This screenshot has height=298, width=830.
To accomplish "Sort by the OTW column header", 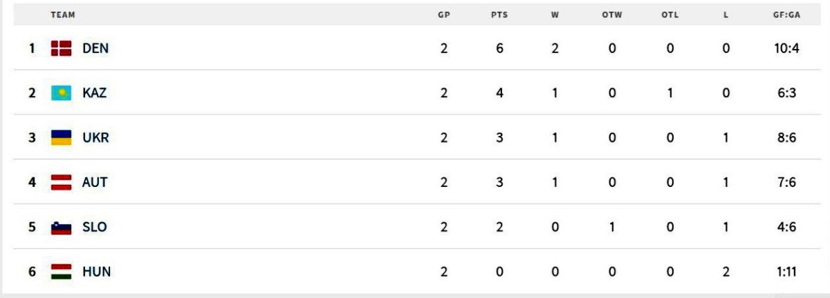I will click(x=612, y=14).
